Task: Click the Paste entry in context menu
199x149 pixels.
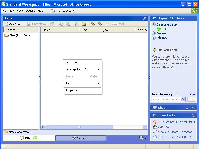Action: click(82, 77)
